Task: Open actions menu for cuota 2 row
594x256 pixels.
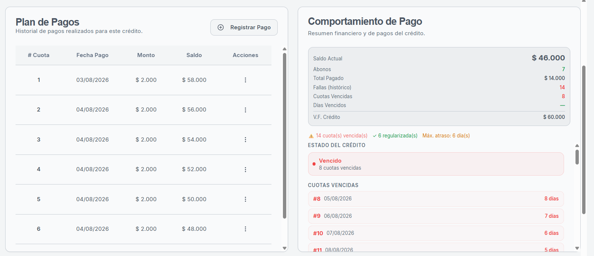Action: pyautogui.click(x=245, y=110)
